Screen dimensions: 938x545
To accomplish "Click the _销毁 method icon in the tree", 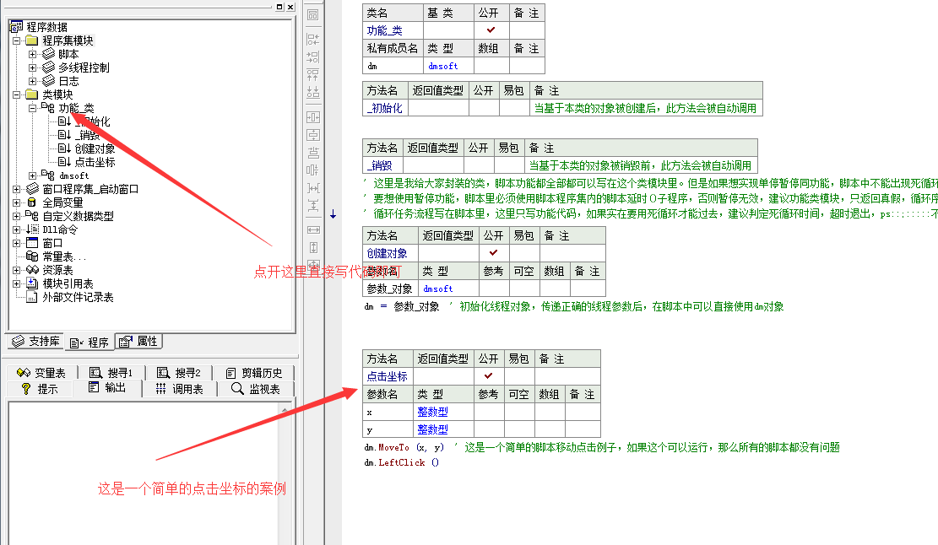I will tap(65, 135).
